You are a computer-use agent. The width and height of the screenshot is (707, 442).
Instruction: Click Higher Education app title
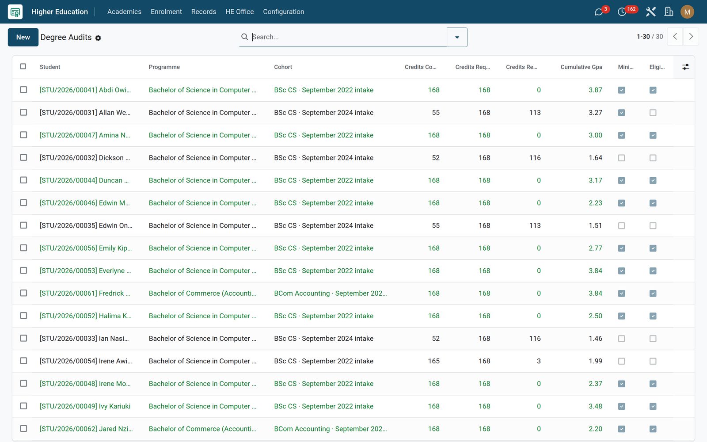[60, 12]
